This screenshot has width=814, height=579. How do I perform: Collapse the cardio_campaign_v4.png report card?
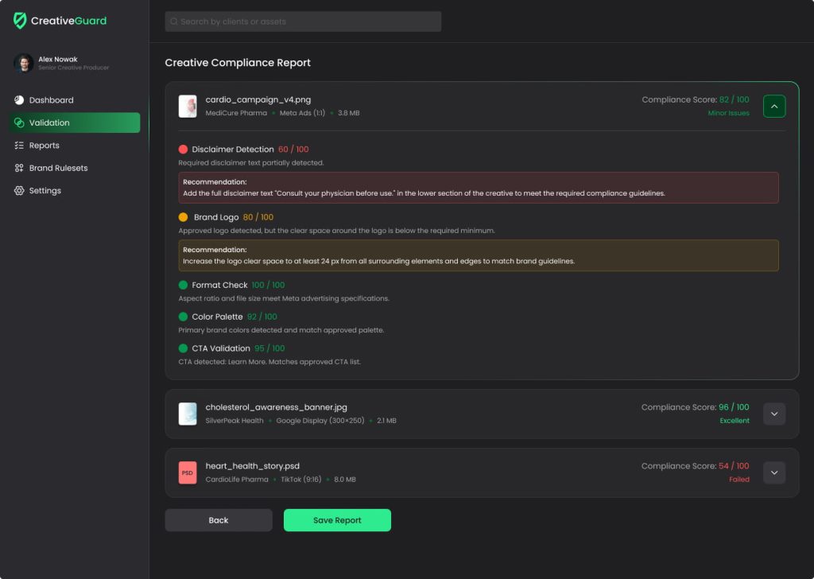[773, 105]
